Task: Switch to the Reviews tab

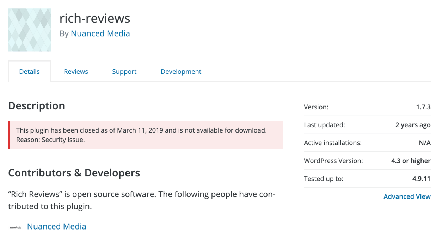Action: [76, 71]
